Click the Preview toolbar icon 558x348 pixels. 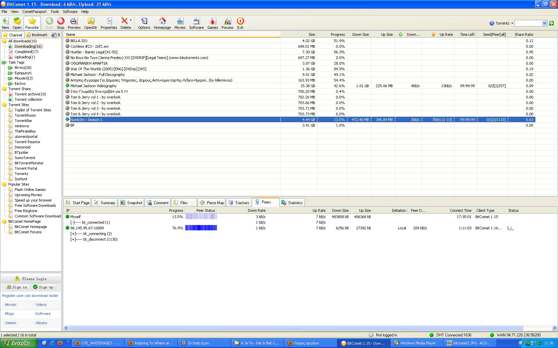74,23
